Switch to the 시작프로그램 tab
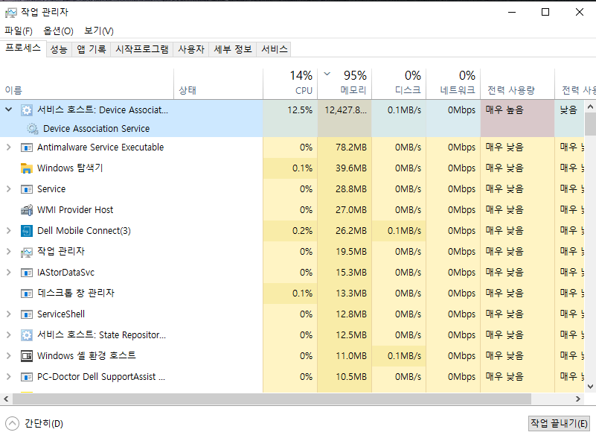The height and width of the screenshot is (441, 596). (x=142, y=49)
